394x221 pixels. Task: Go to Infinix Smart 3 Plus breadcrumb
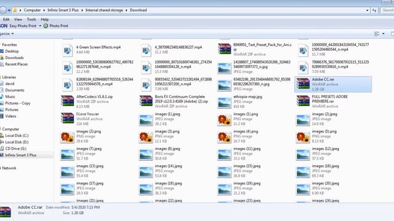click(63, 10)
